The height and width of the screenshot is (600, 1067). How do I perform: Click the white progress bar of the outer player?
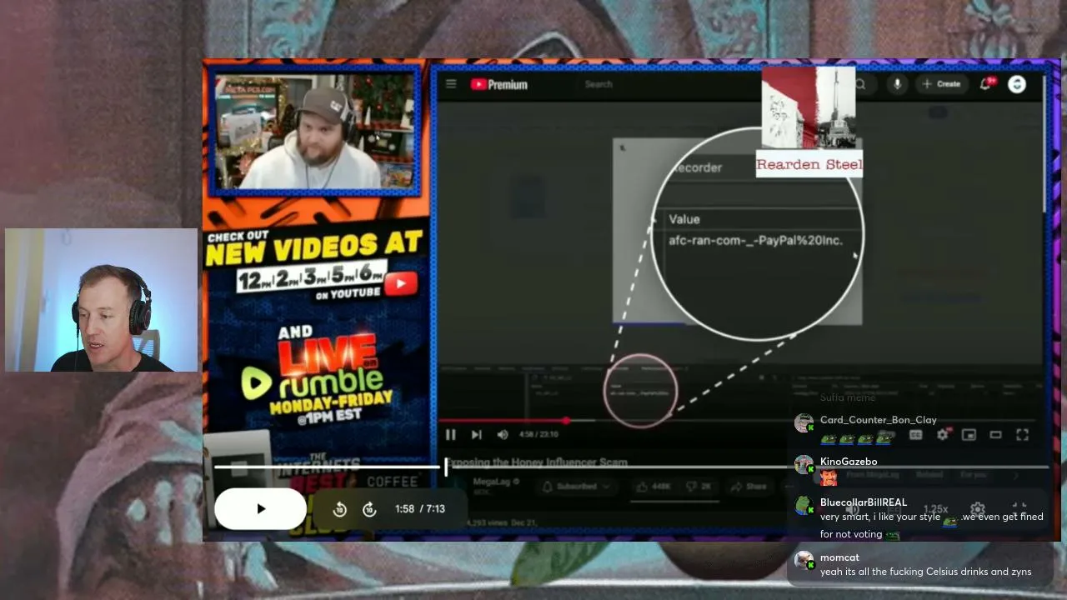click(631, 467)
